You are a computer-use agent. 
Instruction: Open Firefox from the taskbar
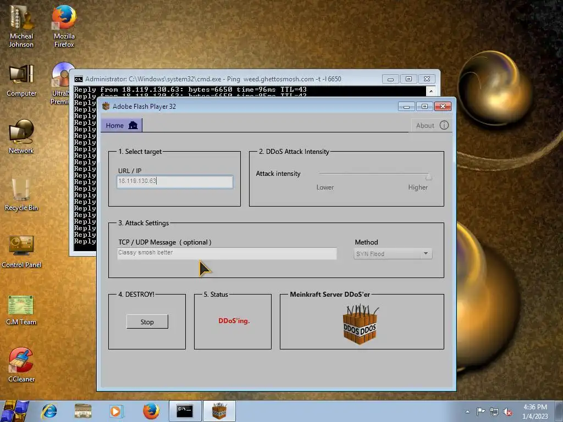click(151, 411)
